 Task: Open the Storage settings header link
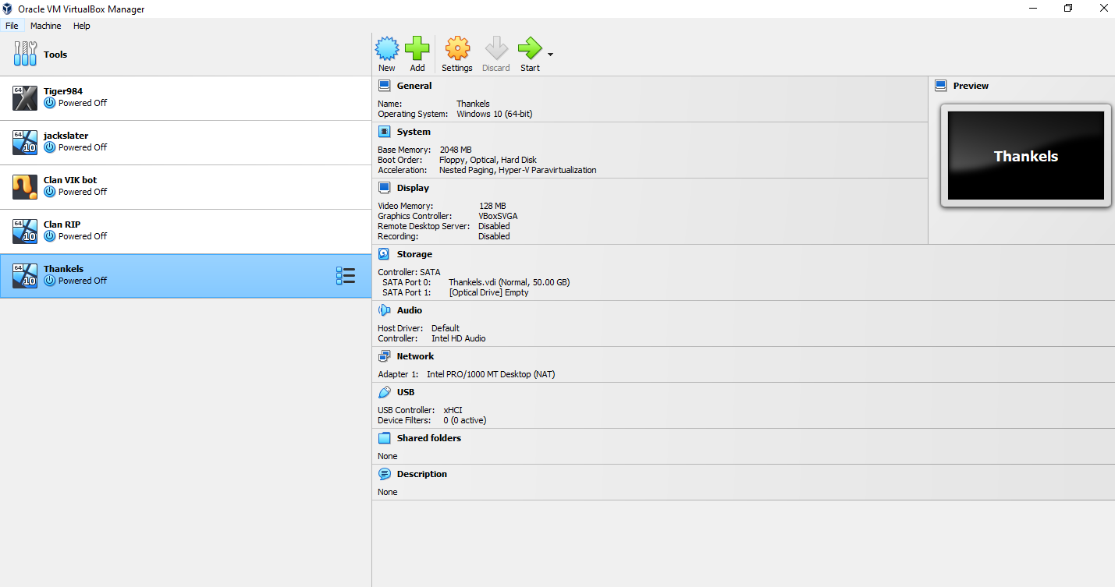pyautogui.click(x=414, y=254)
